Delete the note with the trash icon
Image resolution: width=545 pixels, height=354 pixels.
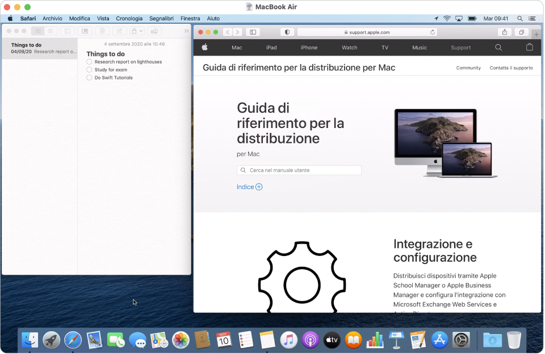tap(102, 31)
